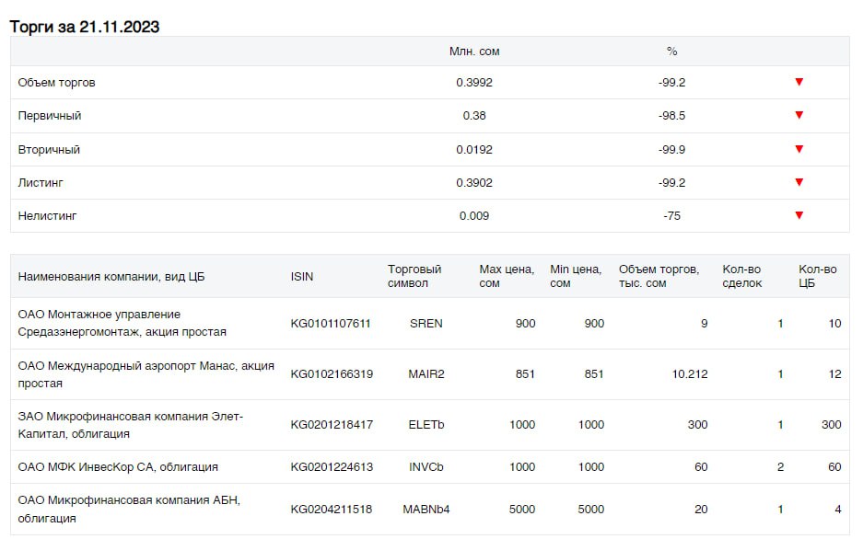Click trading symbol INVCb

point(426,467)
